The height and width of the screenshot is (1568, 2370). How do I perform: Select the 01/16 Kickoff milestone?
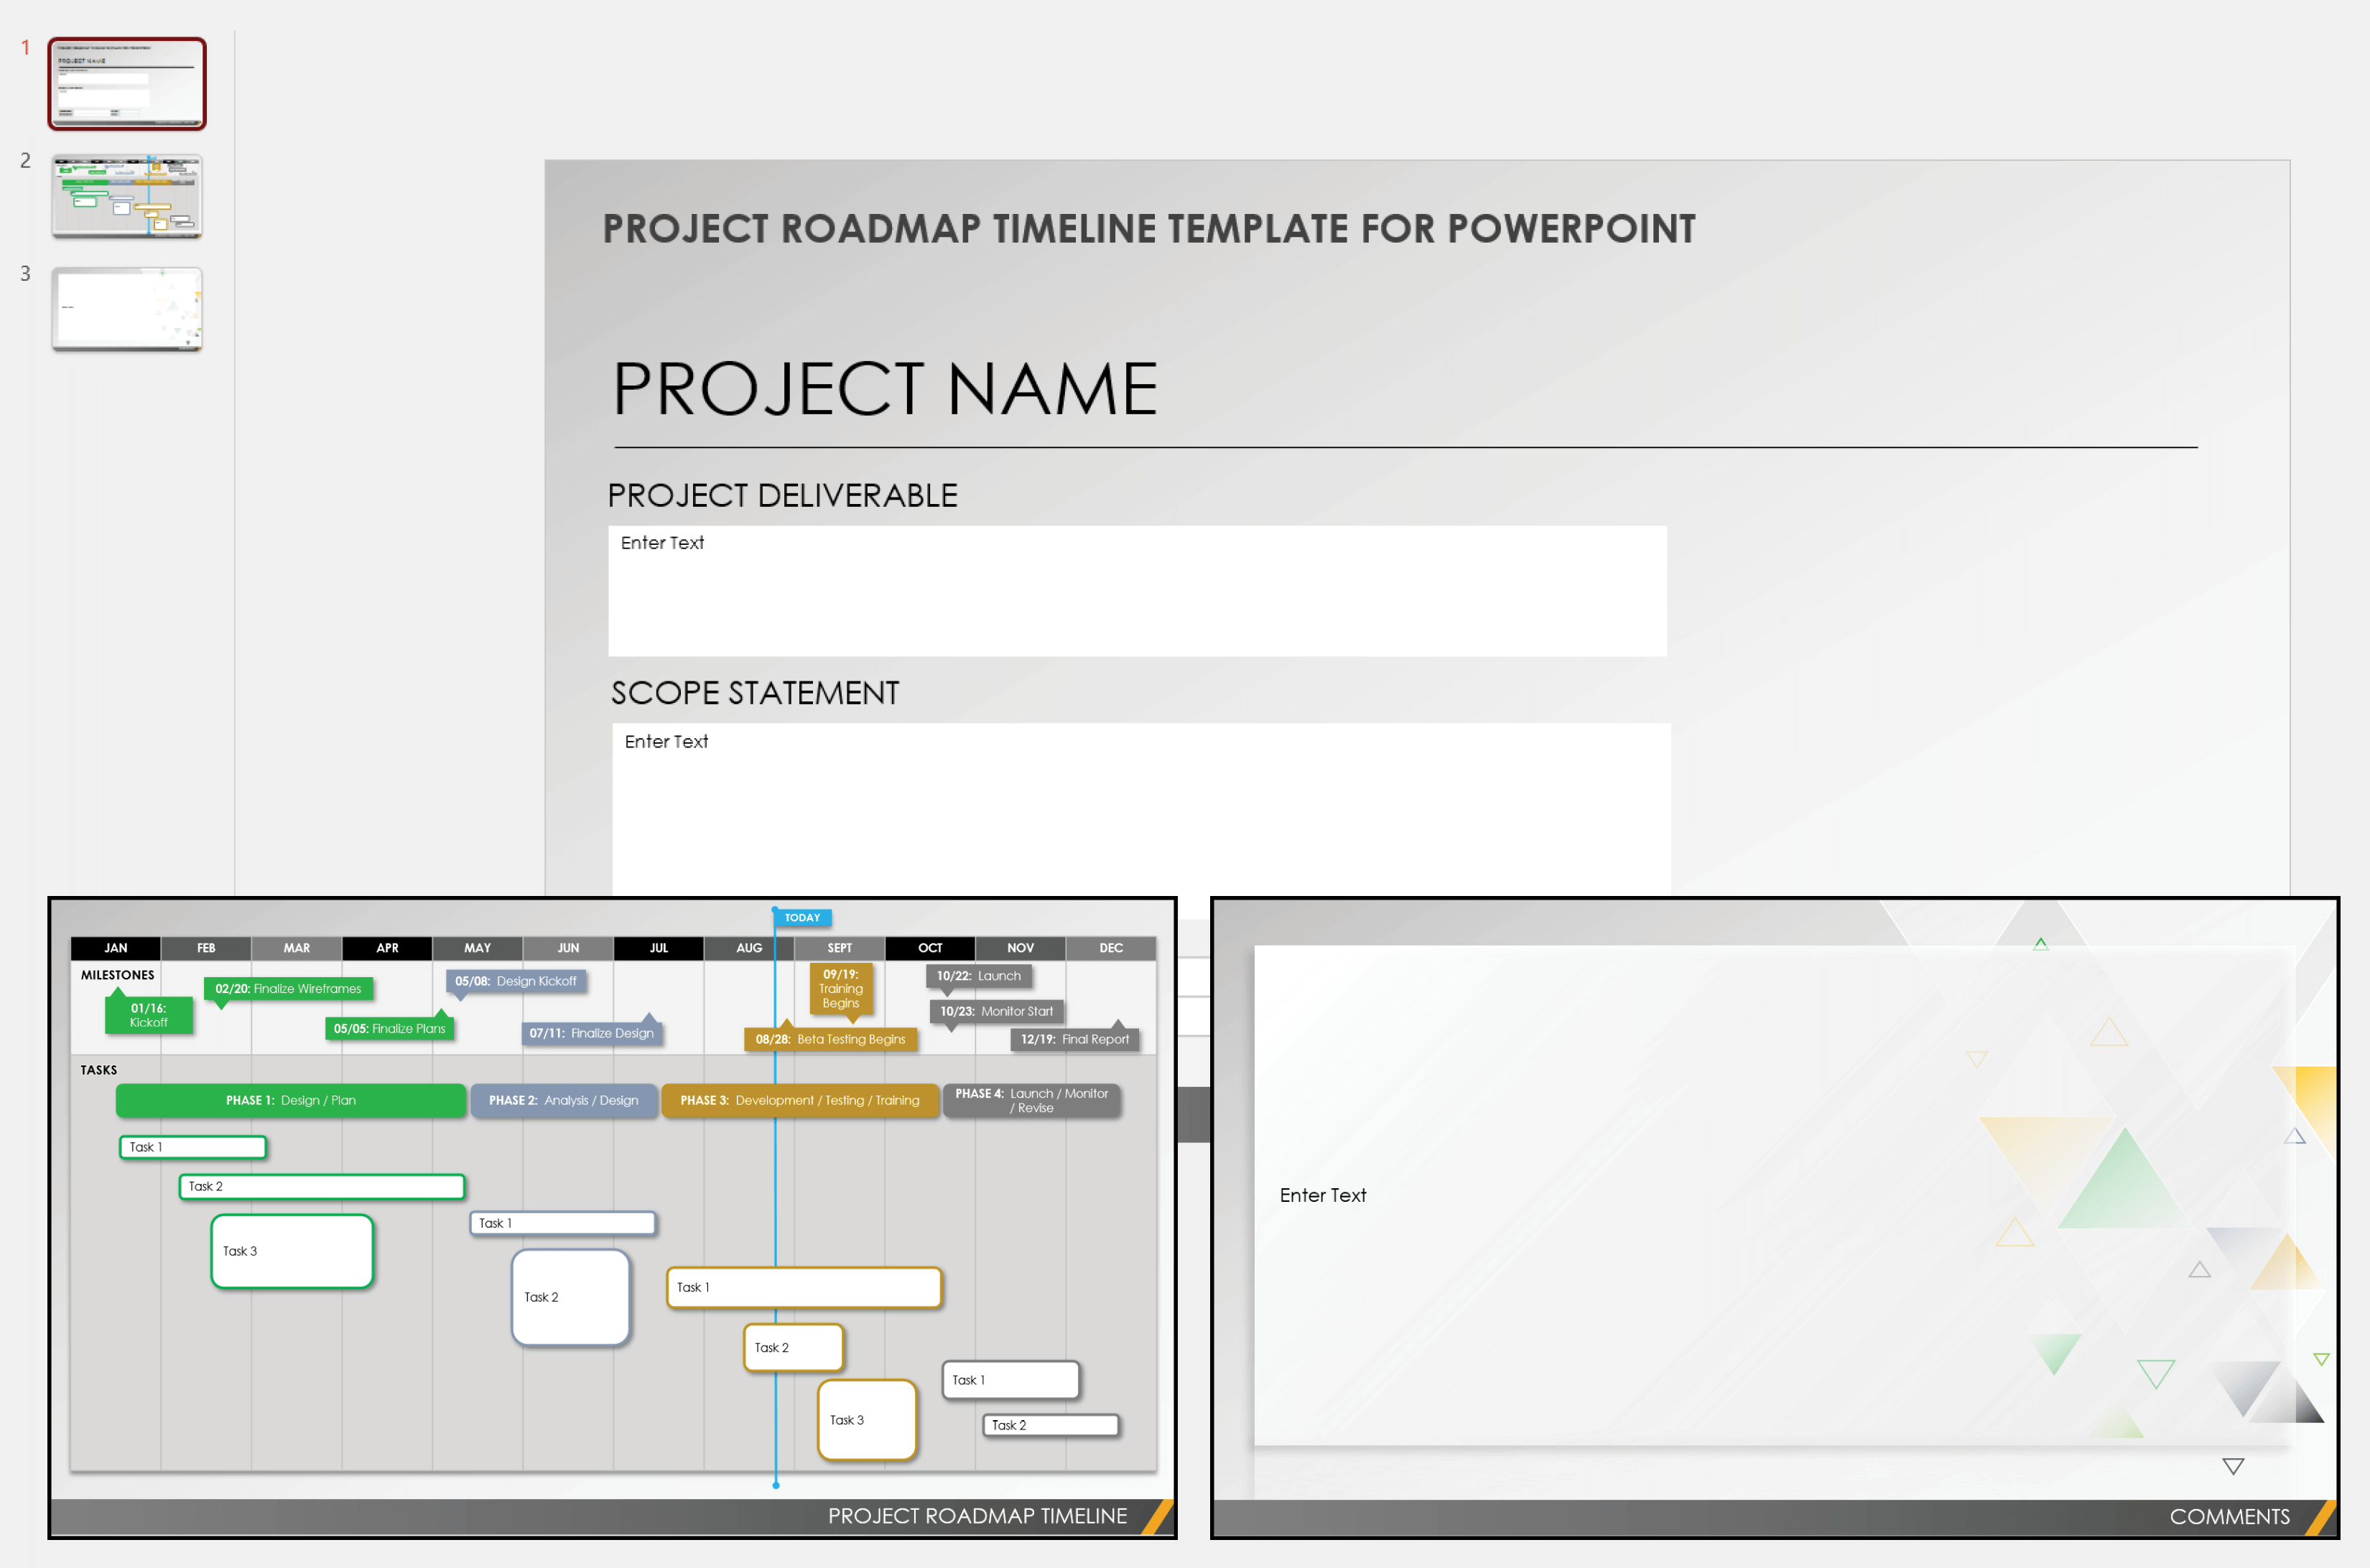(148, 1015)
